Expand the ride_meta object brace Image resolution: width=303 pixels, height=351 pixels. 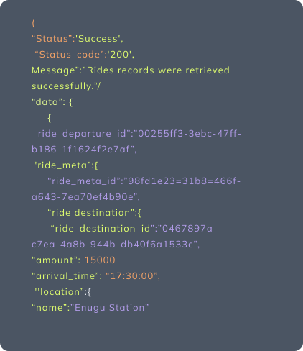point(96,165)
